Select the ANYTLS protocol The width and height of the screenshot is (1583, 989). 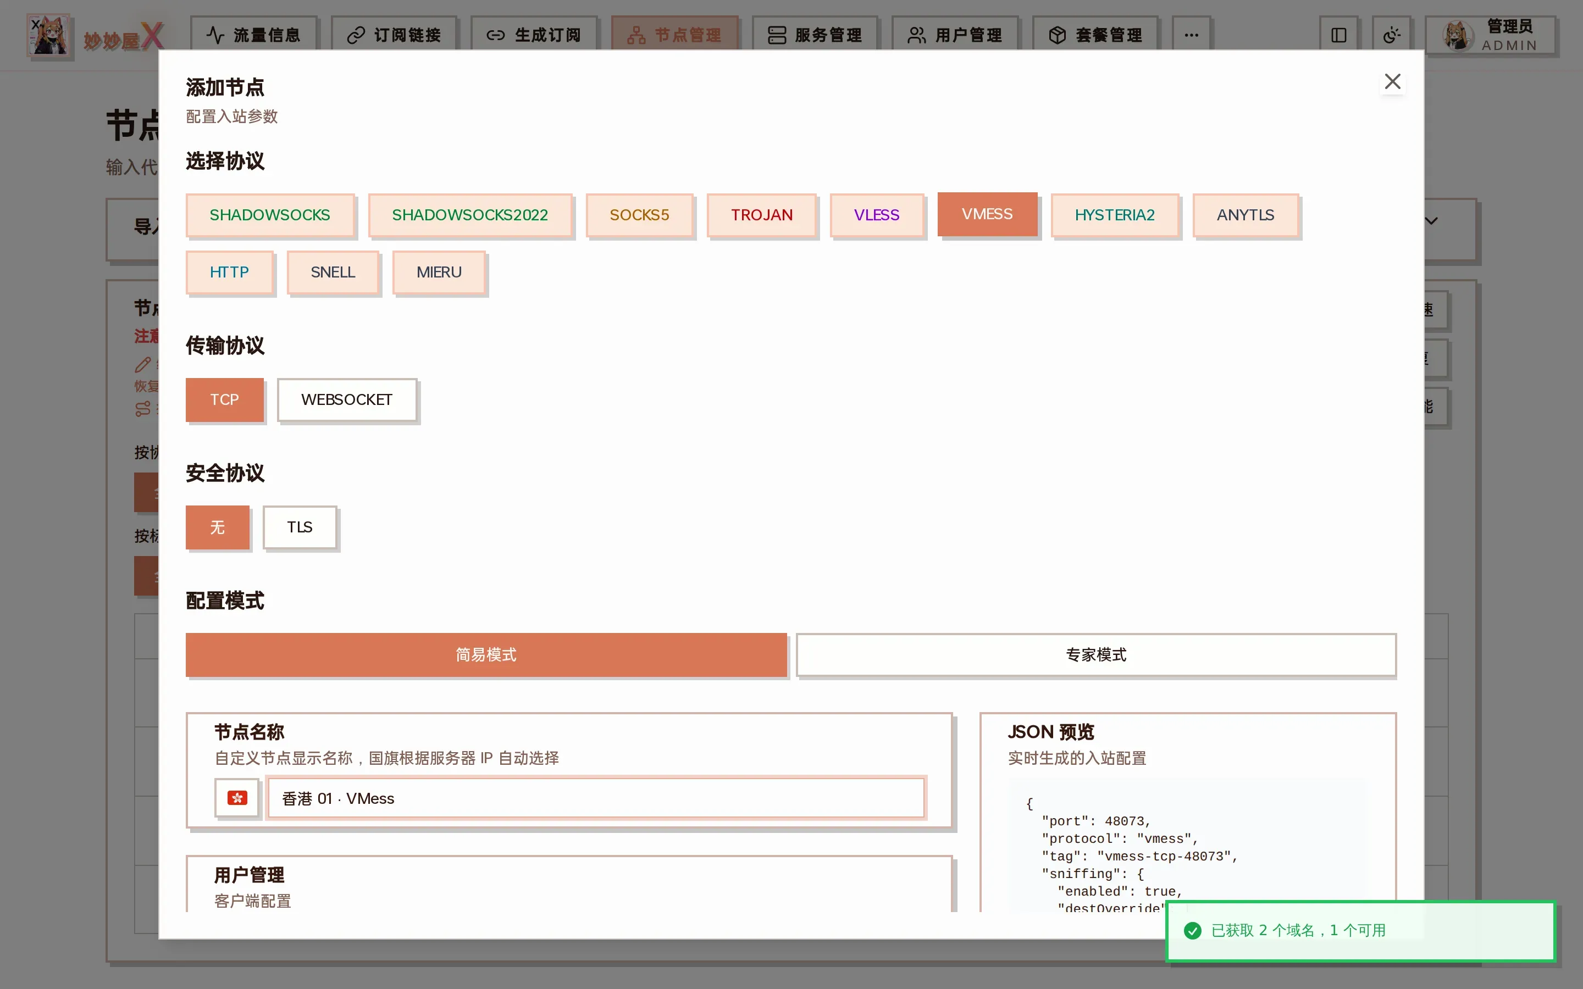point(1246,215)
